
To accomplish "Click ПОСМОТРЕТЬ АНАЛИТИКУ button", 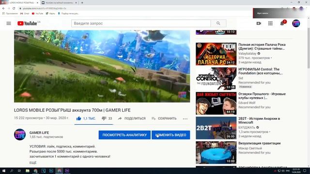I will pyautogui.click(x=124, y=135).
